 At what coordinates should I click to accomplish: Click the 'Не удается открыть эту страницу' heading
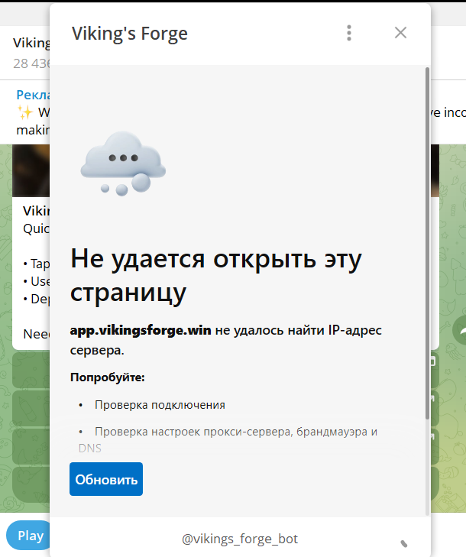tap(216, 275)
